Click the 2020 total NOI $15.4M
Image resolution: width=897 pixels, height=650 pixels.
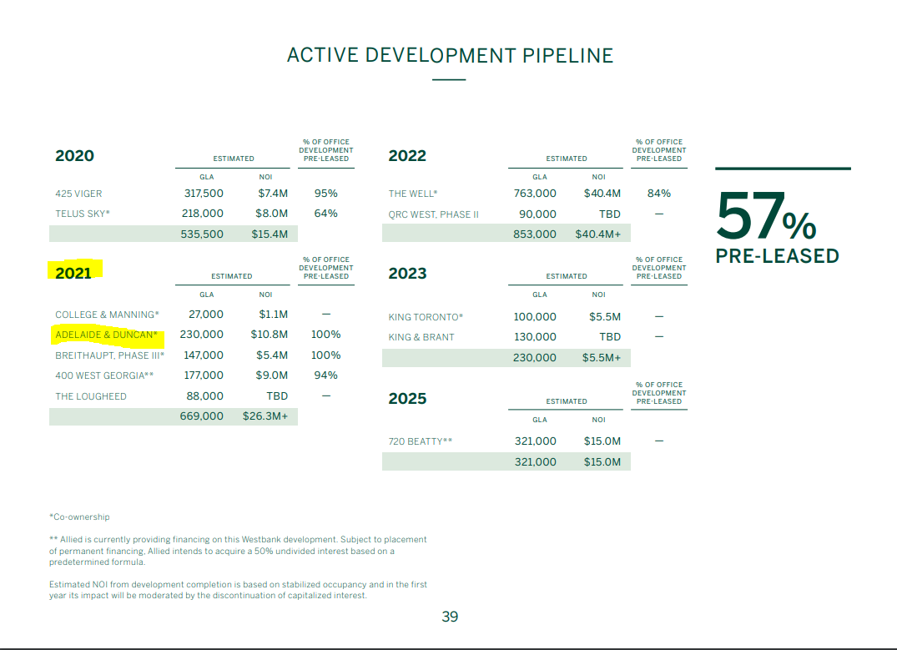(270, 234)
